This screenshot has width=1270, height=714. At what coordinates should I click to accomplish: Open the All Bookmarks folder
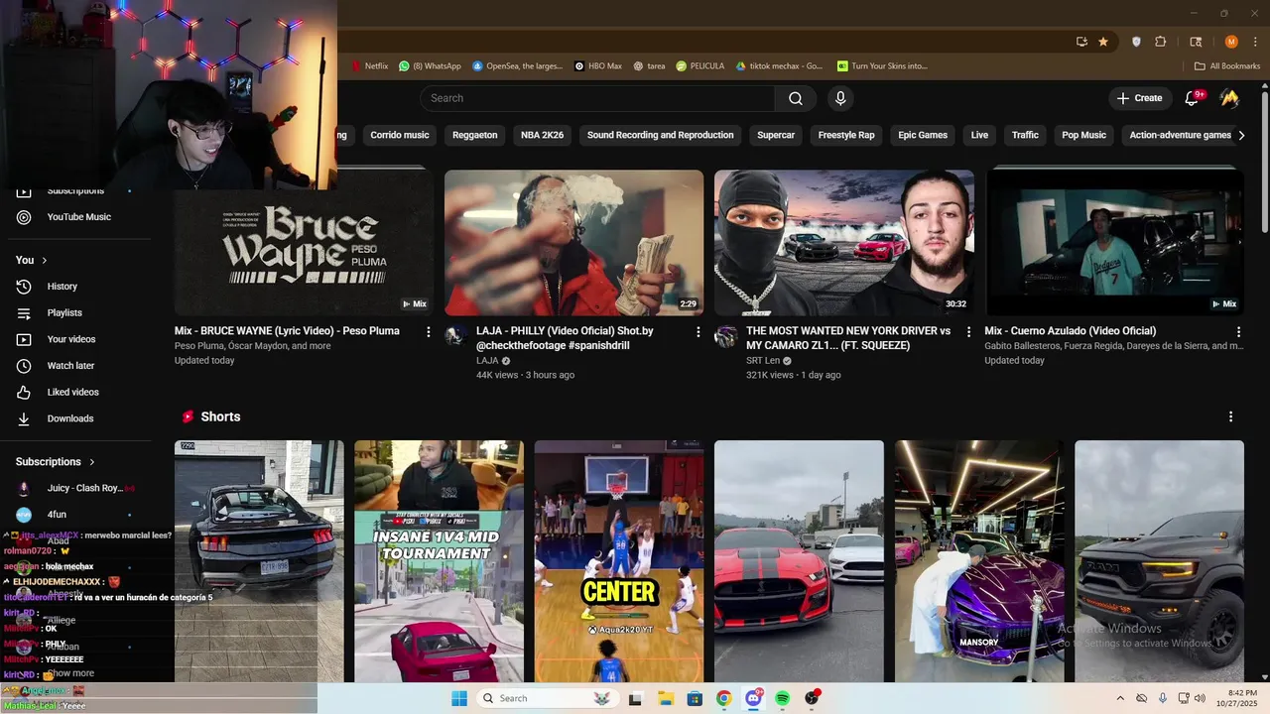pyautogui.click(x=1227, y=65)
